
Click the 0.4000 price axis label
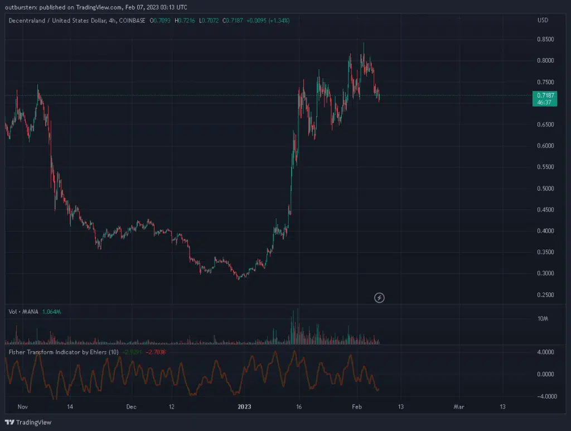pyautogui.click(x=545, y=231)
